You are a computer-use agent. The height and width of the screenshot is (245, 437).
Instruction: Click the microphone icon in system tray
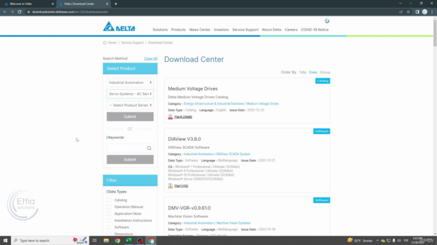(x=393, y=240)
